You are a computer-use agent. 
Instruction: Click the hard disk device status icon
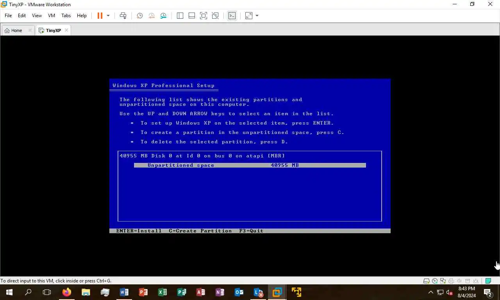tap(427, 281)
